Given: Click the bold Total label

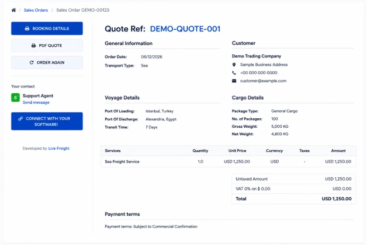Looking at the screenshot, I should [x=241, y=199].
